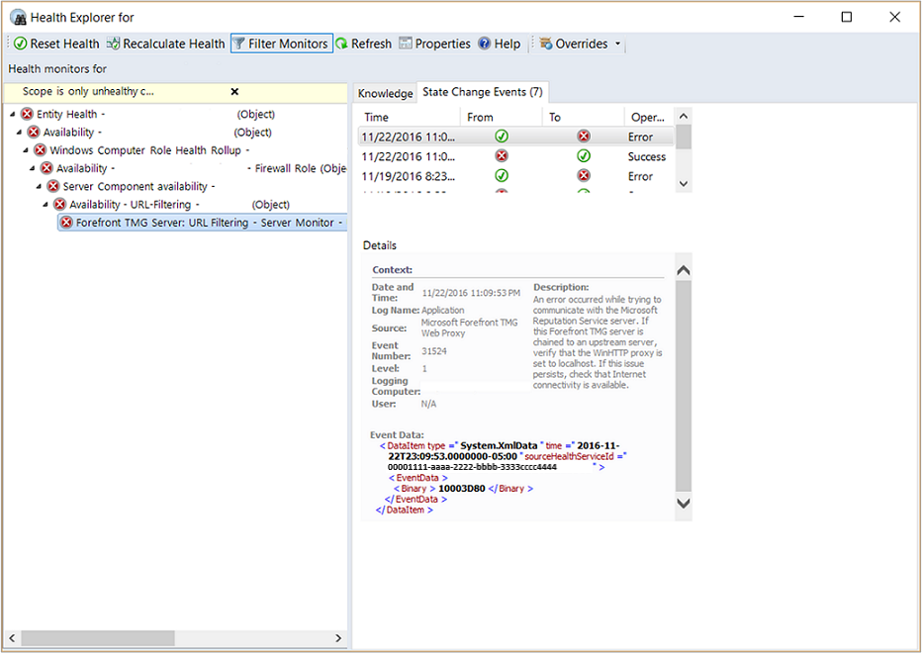Click the Reset Health toolbar button
The height and width of the screenshot is (653, 922).
[56, 44]
